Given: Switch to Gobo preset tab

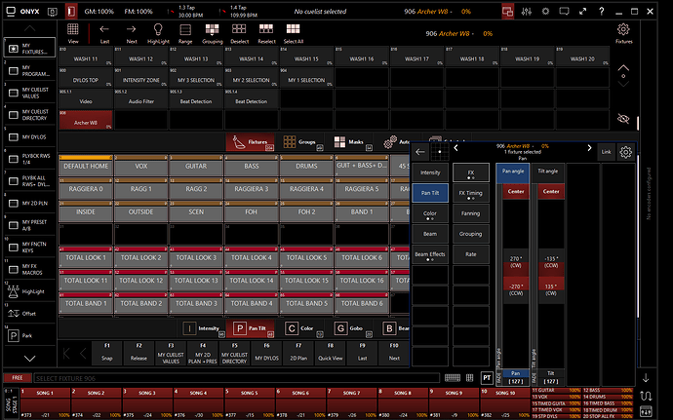Looking at the screenshot, I should (x=352, y=328).
